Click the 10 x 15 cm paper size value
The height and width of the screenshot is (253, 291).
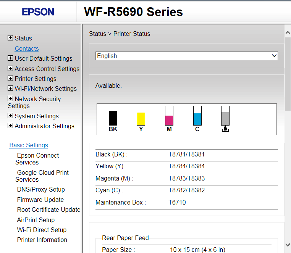coord(197,250)
